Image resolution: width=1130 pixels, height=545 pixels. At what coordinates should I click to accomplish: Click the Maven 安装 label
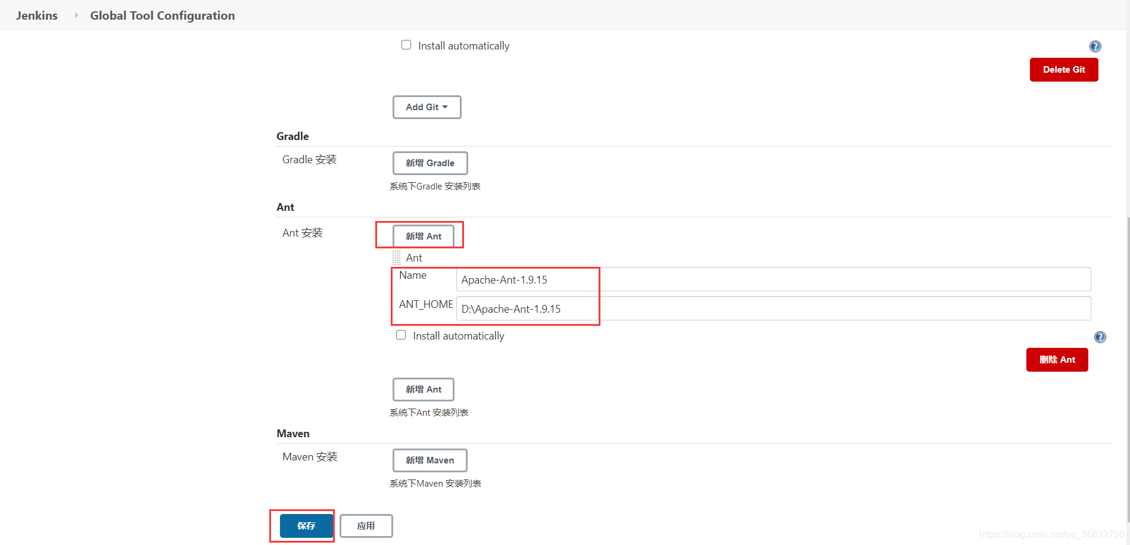click(310, 457)
